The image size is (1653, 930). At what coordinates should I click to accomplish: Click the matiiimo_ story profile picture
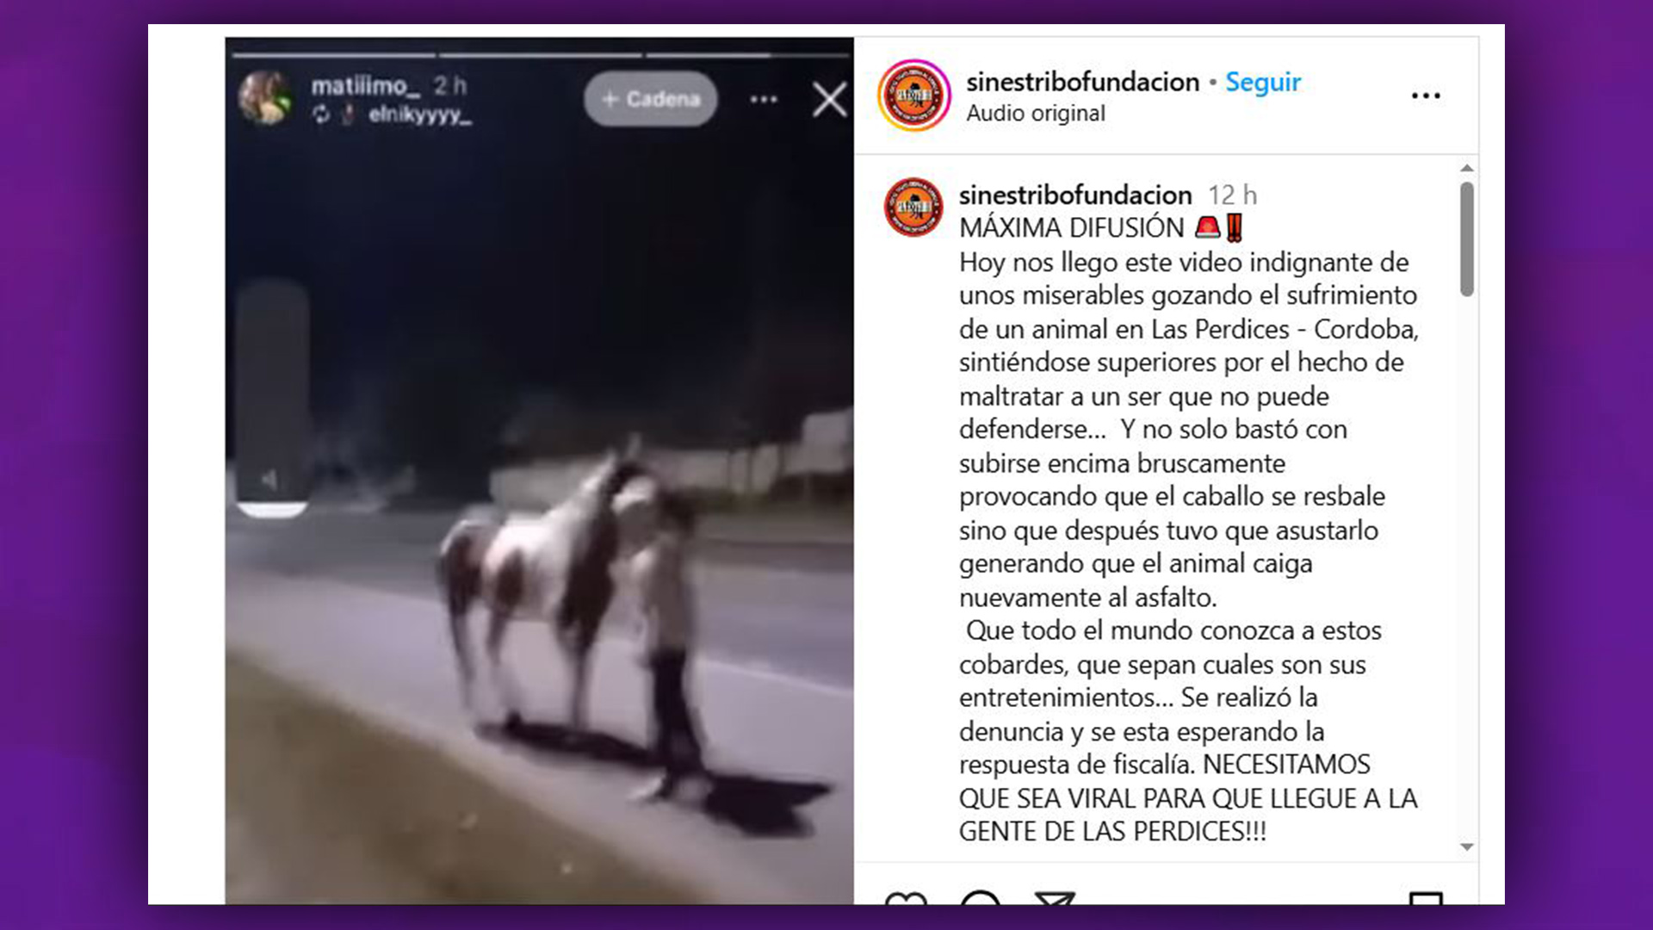click(x=265, y=98)
